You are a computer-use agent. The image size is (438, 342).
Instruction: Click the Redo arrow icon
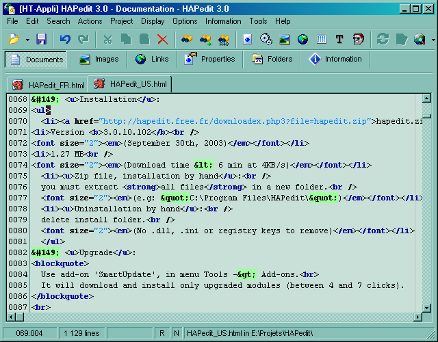pyautogui.click(x=83, y=40)
